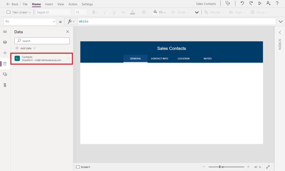Open the Fill color dropdown

point(160,12)
